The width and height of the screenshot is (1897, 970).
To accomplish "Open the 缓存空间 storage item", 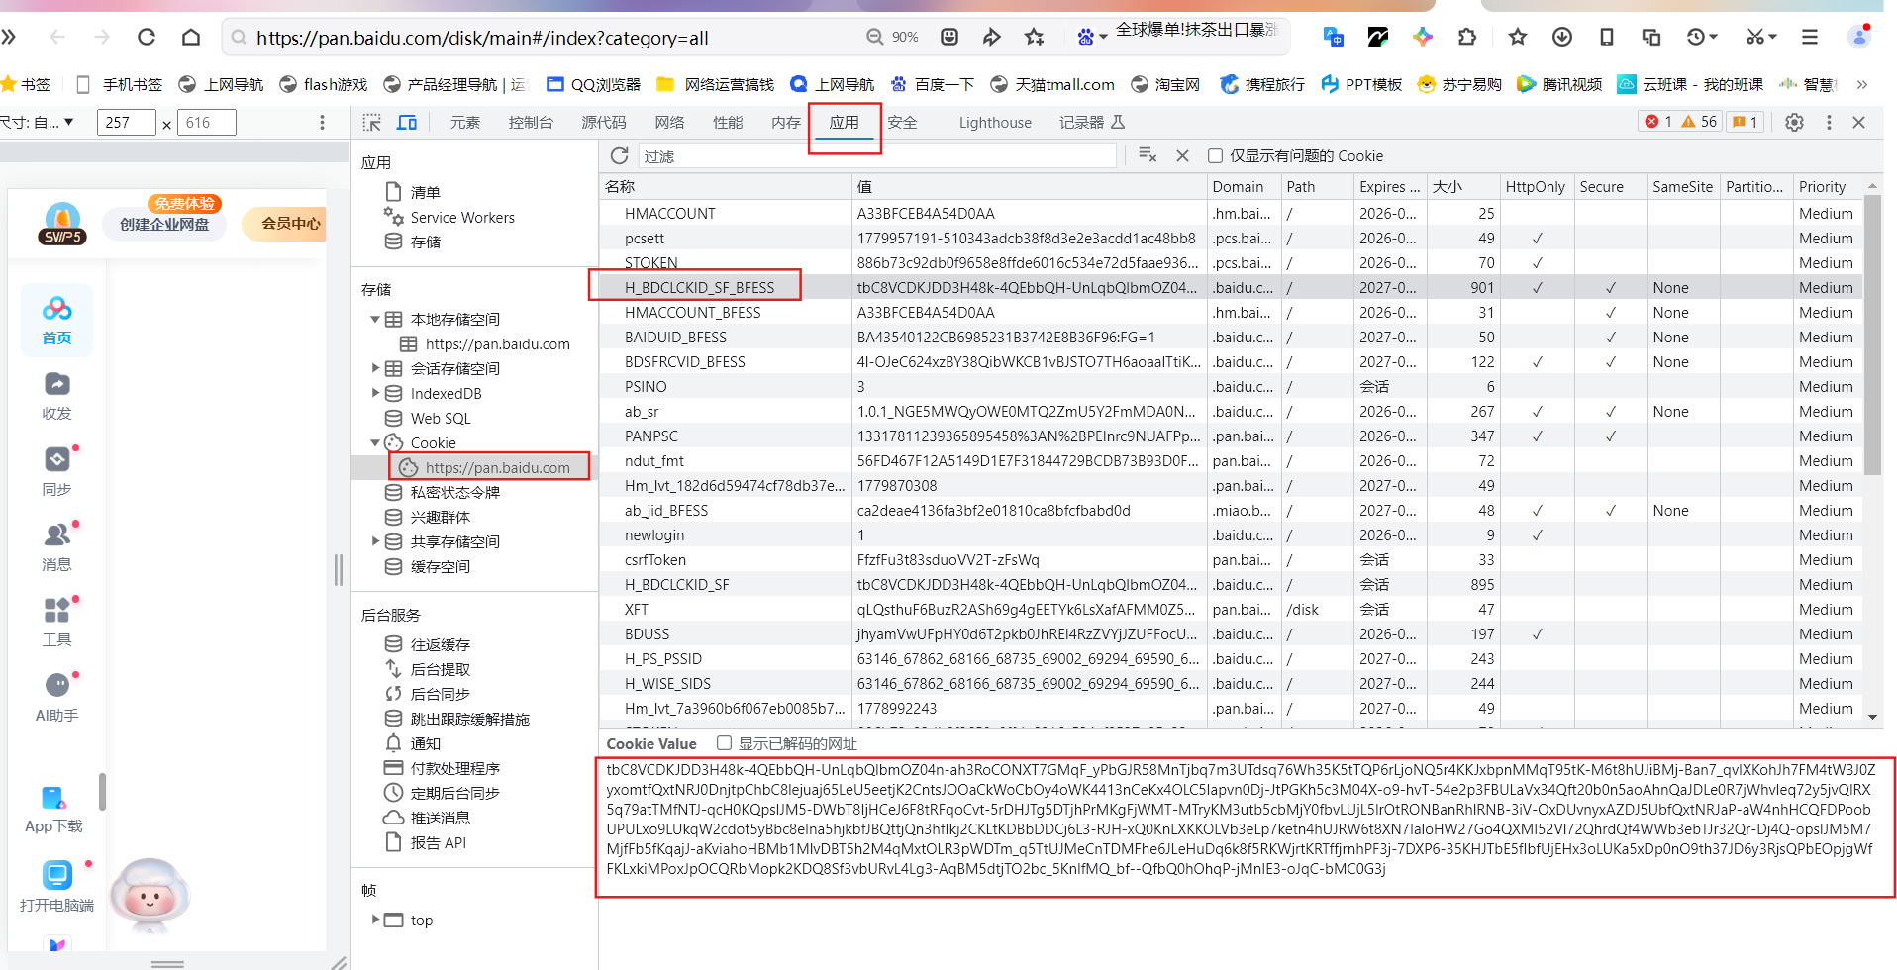I will click(440, 566).
